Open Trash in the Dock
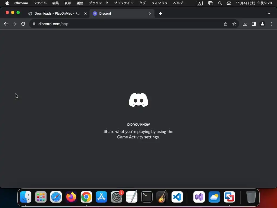Image resolution: width=277 pixels, height=208 pixels. tap(251, 197)
